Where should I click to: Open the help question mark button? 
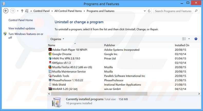[x=196, y=39]
